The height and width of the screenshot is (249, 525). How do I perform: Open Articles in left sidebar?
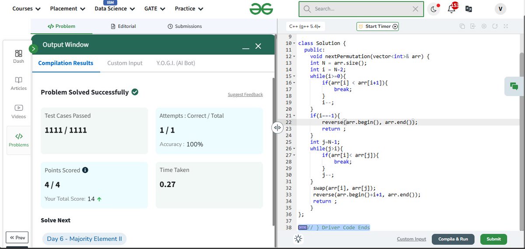[18, 84]
